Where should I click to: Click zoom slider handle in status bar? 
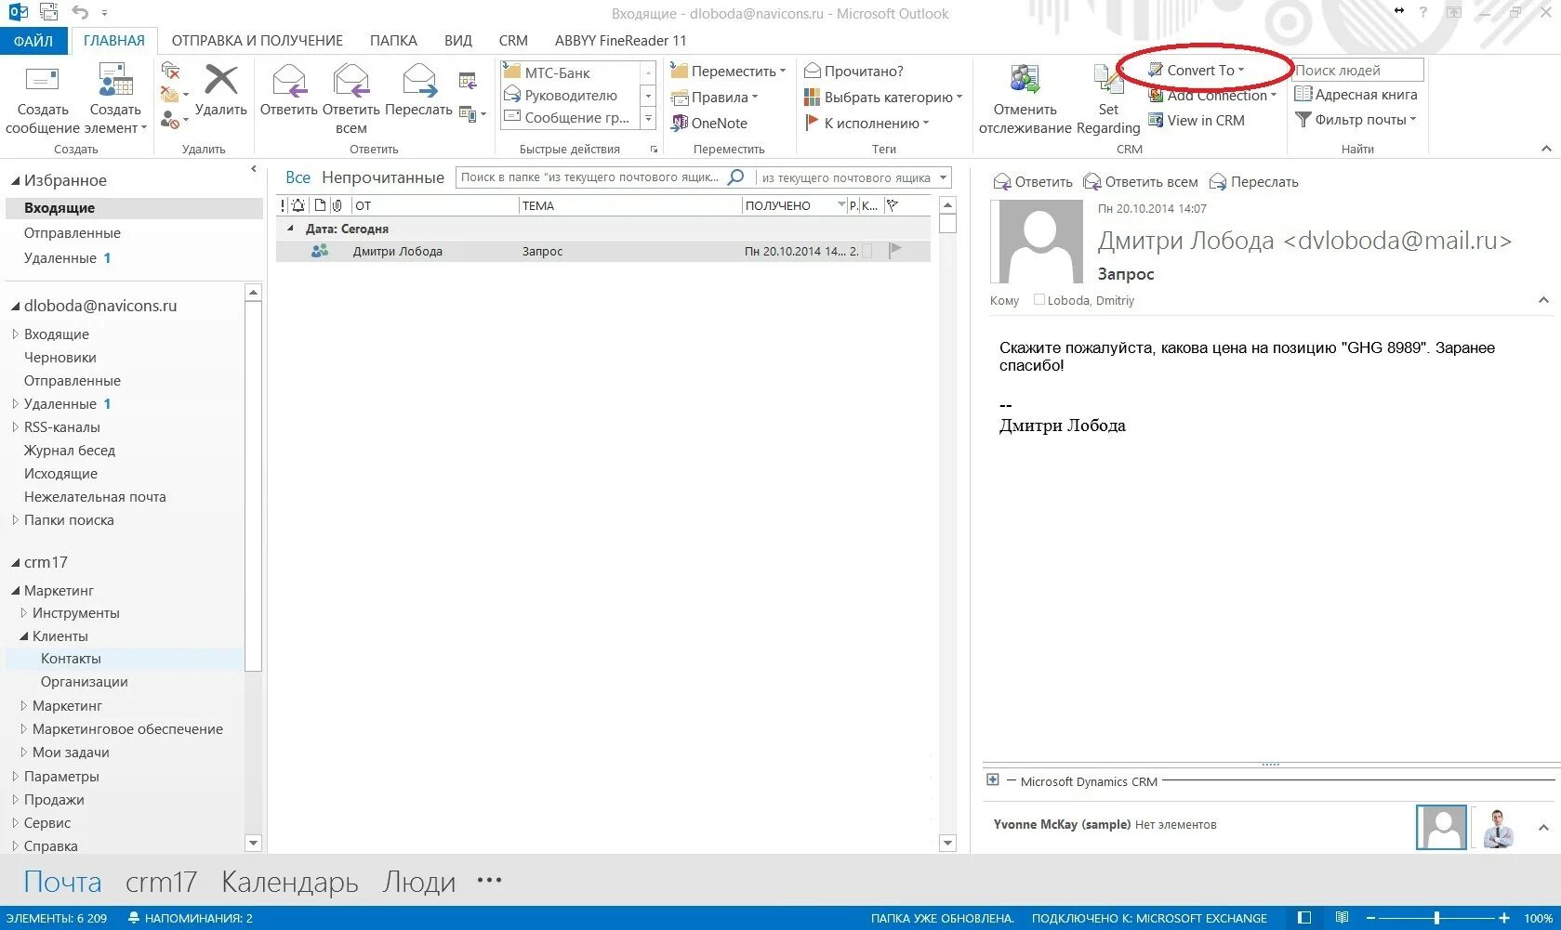click(x=1436, y=918)
